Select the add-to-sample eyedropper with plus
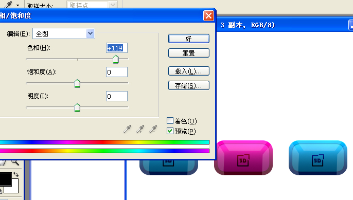This screenshot has height=200, width=353. pos(140,130)
